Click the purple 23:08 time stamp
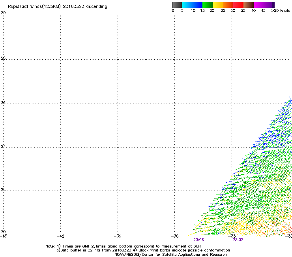The width and height of the screenshot is (292, 257). (x=198, y=240)
